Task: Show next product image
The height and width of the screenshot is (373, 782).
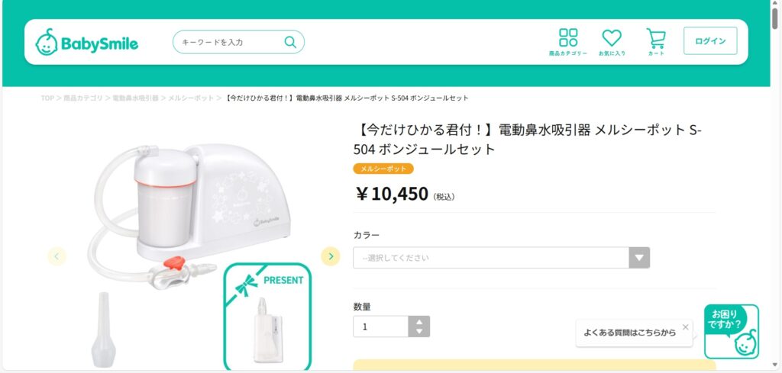Action: (330, 256)
